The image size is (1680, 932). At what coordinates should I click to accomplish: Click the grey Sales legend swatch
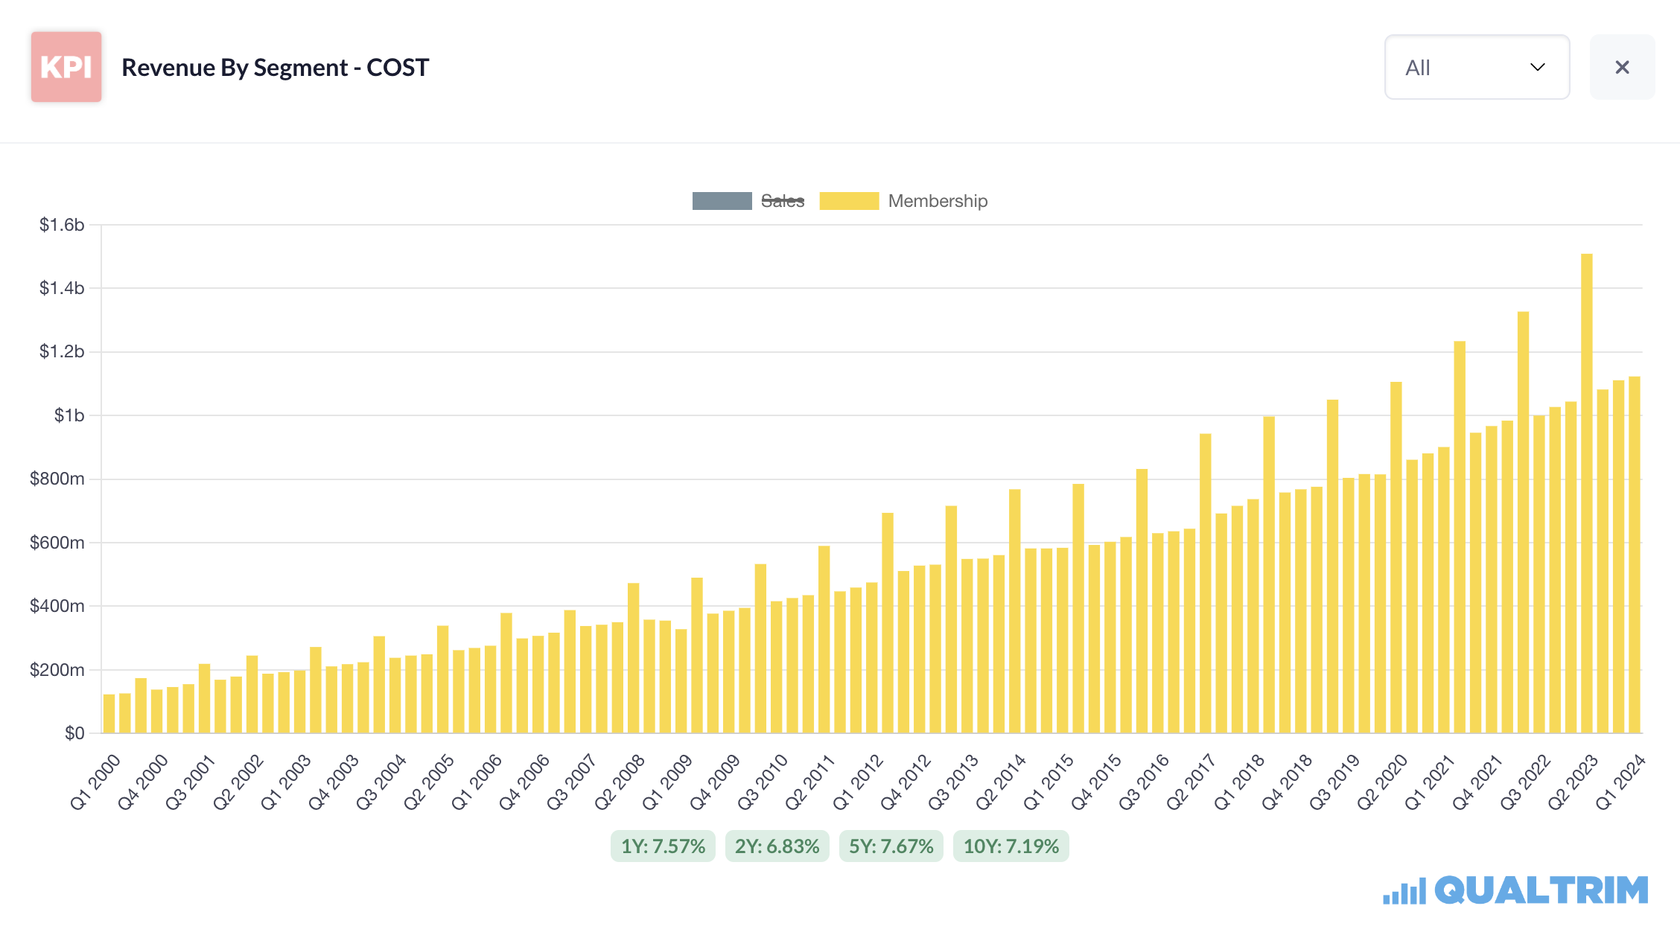[x=722, y=201]
